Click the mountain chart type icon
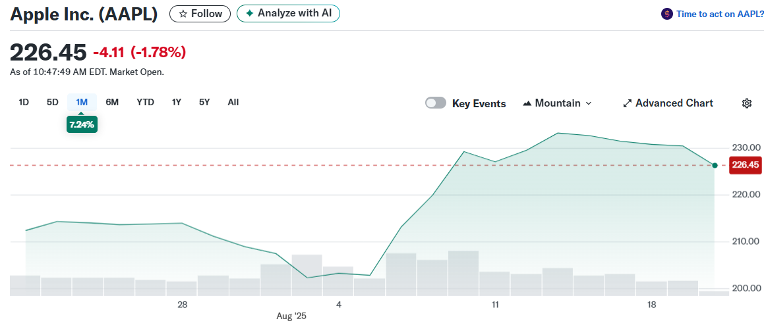The height and width of the screenshot is (325, 766). point(527,103)
